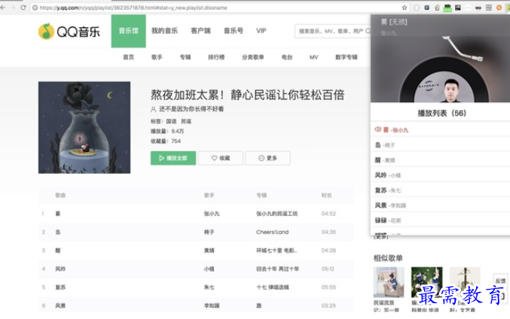Go to the 数字专辑 sub-navigation item
Image resolution: width=510 pixels, height=319 pixels.
[347, 57]
